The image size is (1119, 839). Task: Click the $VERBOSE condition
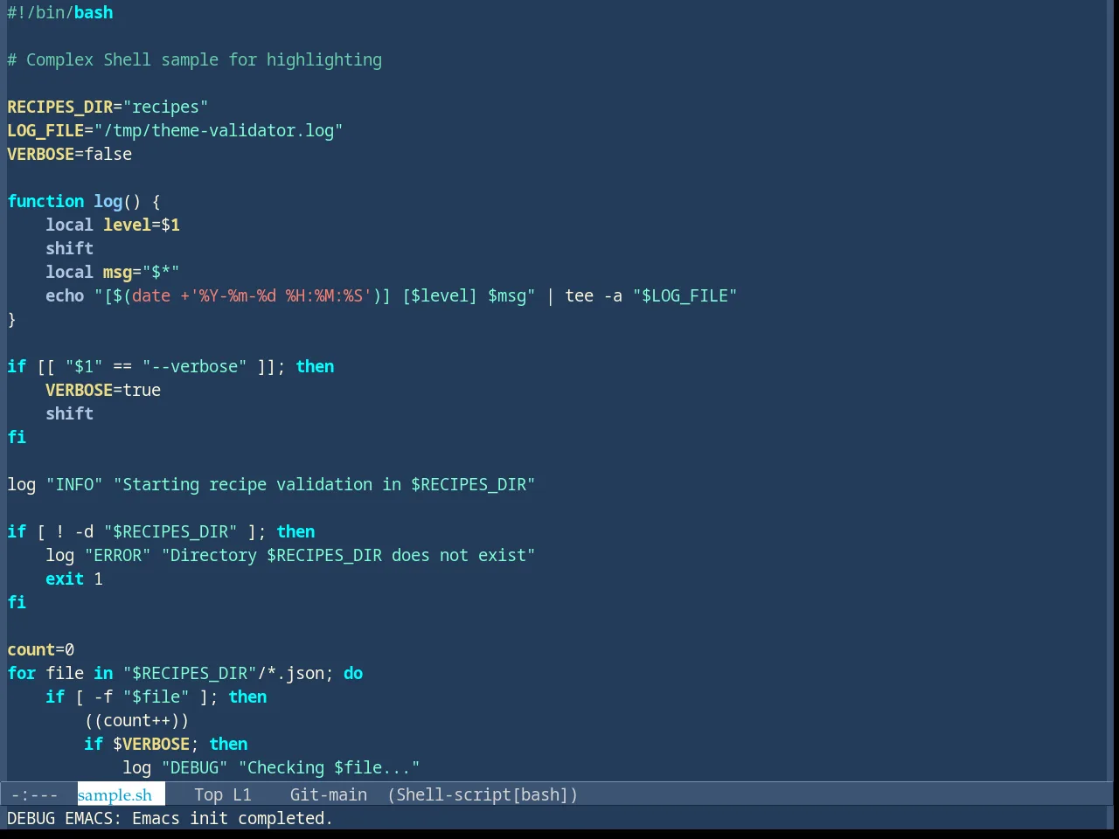coord(151,744)
